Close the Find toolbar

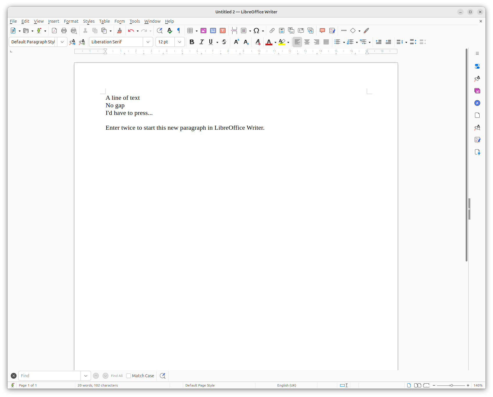(14, 376)
